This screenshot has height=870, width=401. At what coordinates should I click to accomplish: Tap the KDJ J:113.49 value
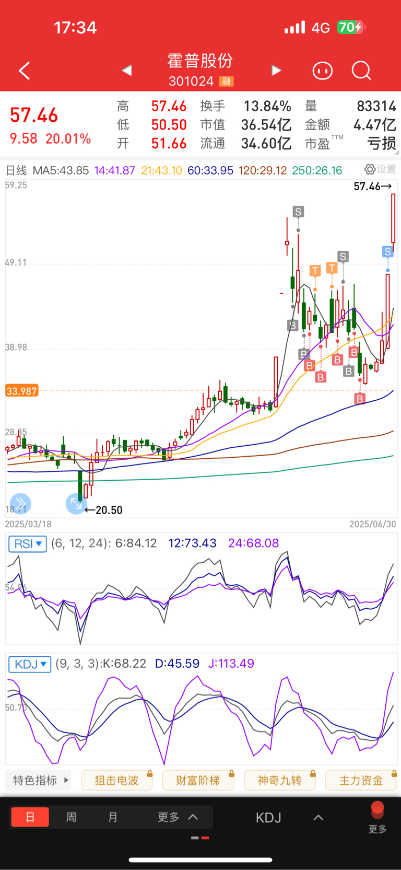pos(231,664)
